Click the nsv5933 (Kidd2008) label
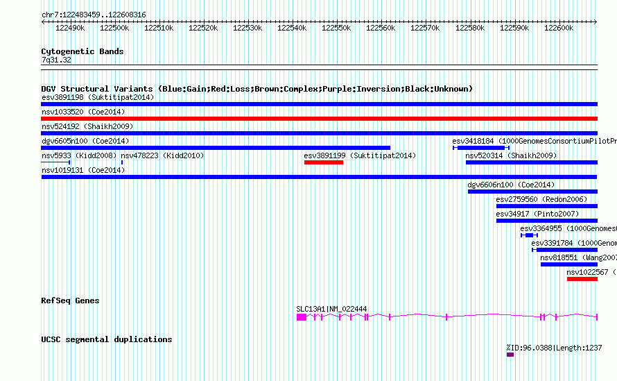The image size is (617, 381). [x=79, y=155]
